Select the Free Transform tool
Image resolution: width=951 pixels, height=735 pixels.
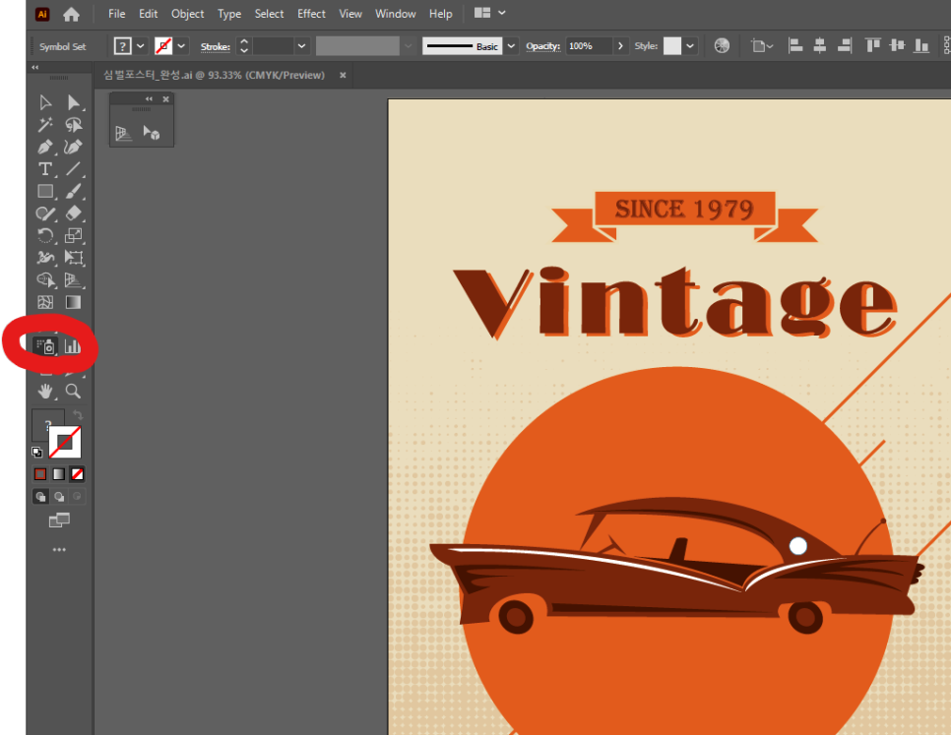[74, 258]
